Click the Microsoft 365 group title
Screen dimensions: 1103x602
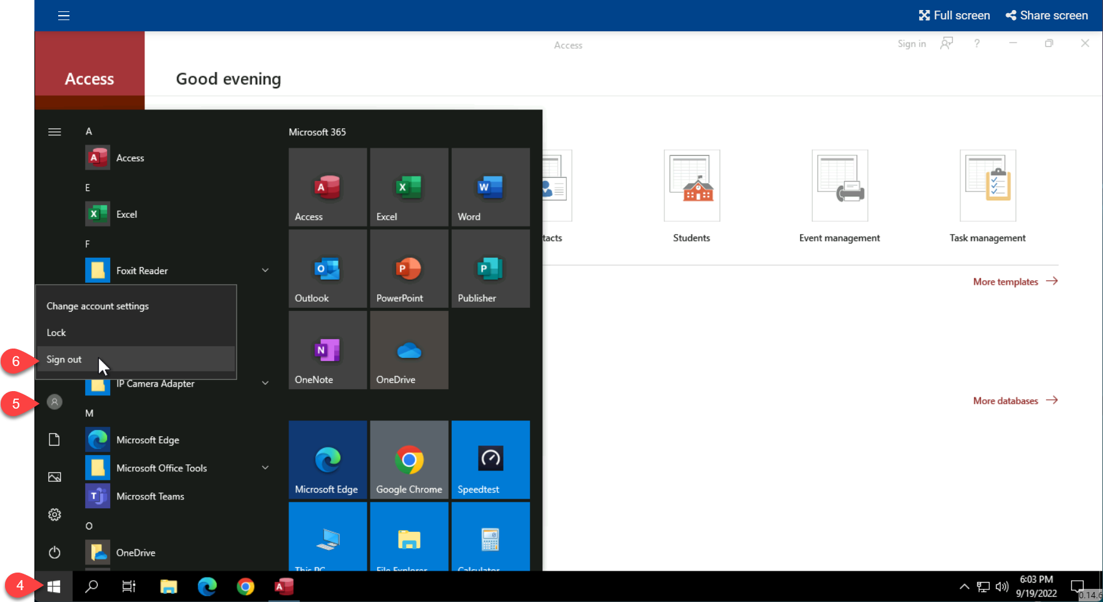[x=317, y=132]
